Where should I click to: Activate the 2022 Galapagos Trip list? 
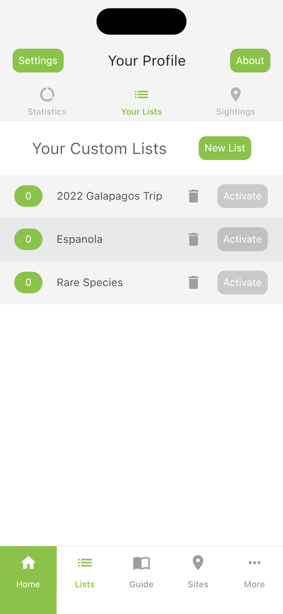point(243,196)
